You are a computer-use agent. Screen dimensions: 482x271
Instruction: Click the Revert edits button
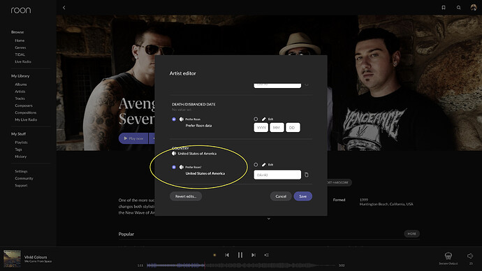click(x=186, y=196)
